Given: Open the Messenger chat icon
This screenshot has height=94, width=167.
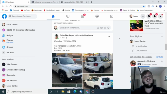Looking at the screenshot, I should pyautogui.click(x=149, y=16).
